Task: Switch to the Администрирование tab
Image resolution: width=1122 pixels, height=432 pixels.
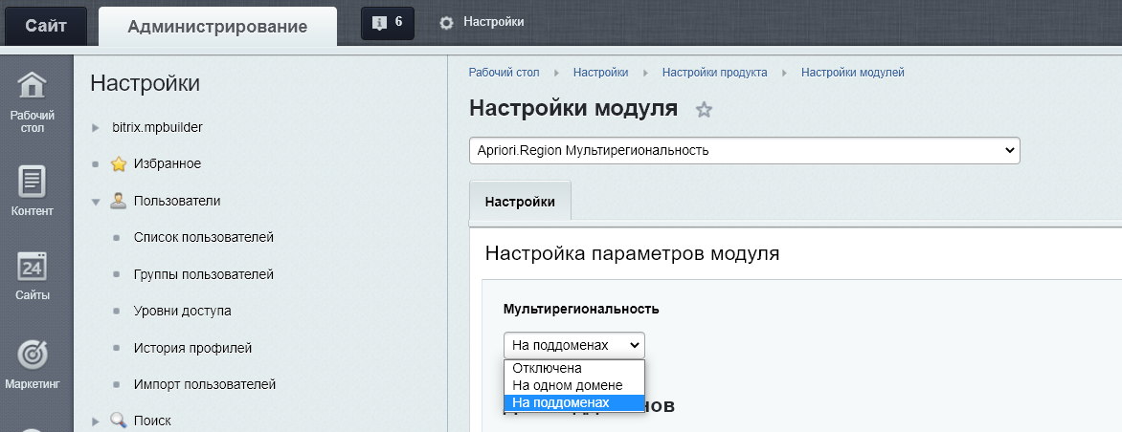Action: (x=217, y=27)
